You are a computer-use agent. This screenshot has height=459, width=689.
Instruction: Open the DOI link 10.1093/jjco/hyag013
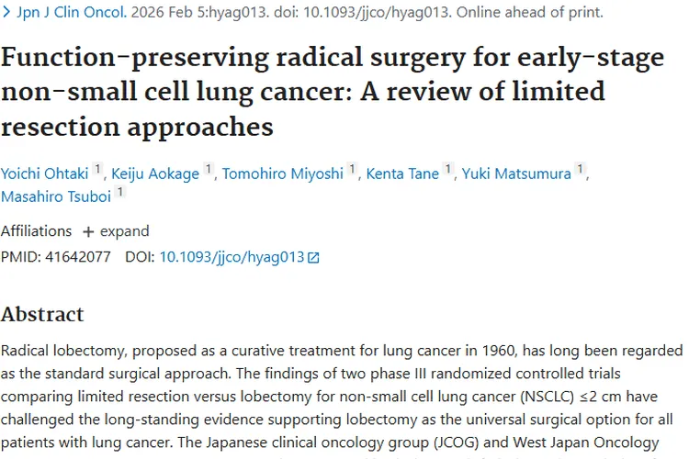232,257
